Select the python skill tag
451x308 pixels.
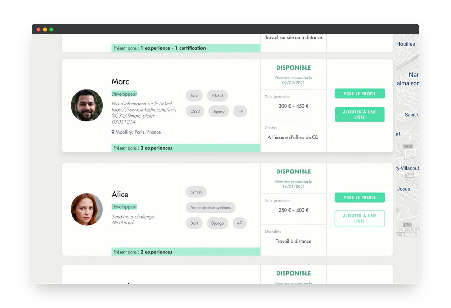196,192
